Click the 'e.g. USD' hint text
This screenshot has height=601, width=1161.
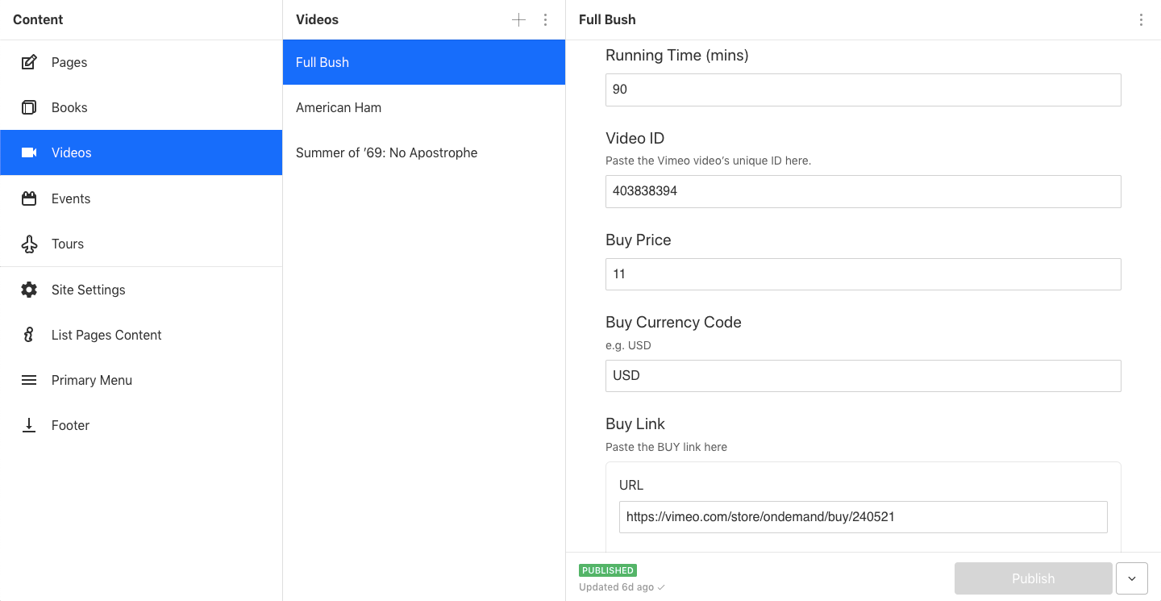point(628,345)
